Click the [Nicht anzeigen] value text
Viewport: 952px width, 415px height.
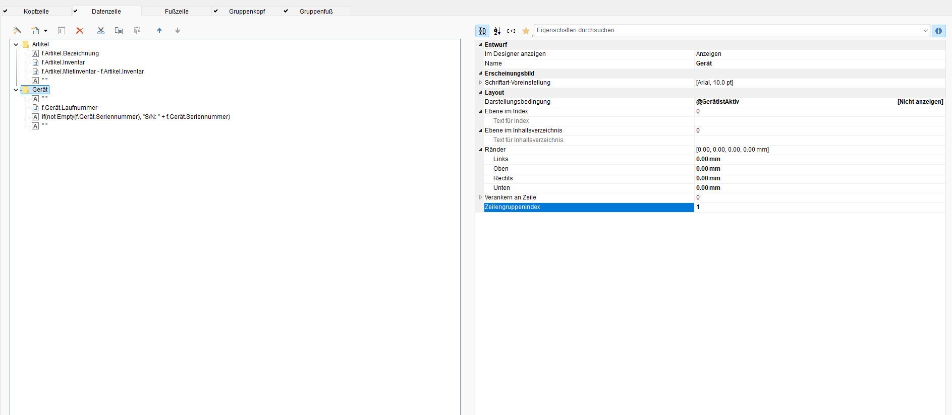click(920, 102)
